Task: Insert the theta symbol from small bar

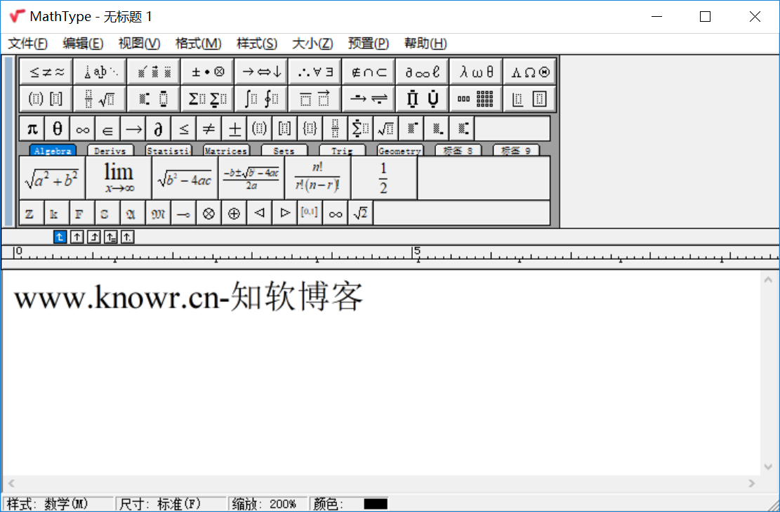Action: [57, 129]
